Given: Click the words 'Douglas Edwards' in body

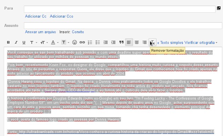Looking at the screenshot, I should pos(68,98).
